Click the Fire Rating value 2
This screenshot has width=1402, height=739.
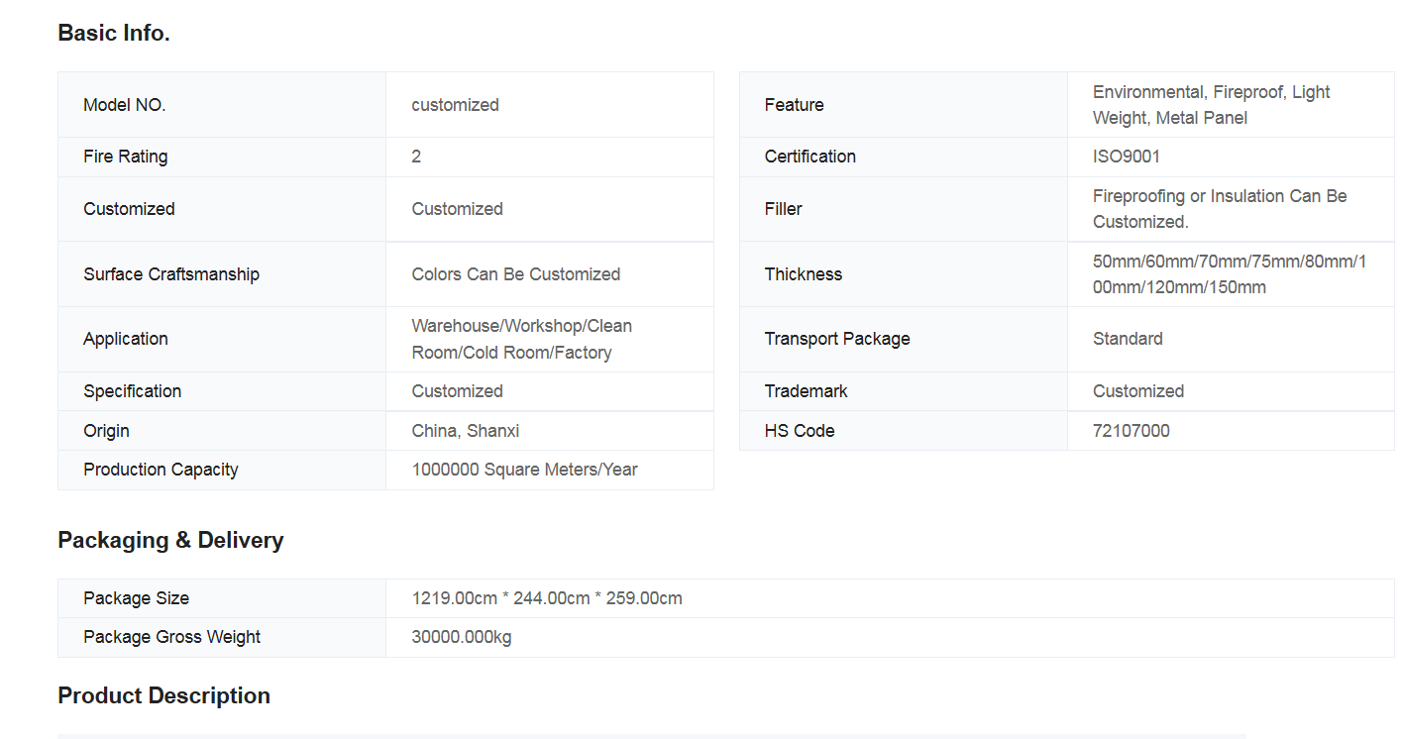pos(416,157)
